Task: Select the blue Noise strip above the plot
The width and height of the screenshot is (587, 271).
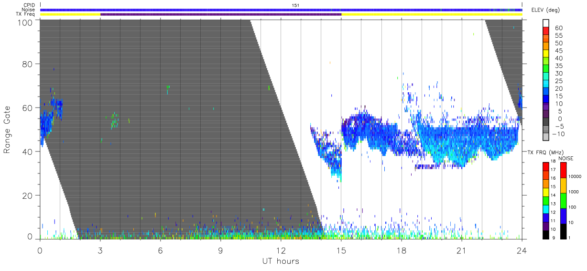Action: [x=281, y=10]
